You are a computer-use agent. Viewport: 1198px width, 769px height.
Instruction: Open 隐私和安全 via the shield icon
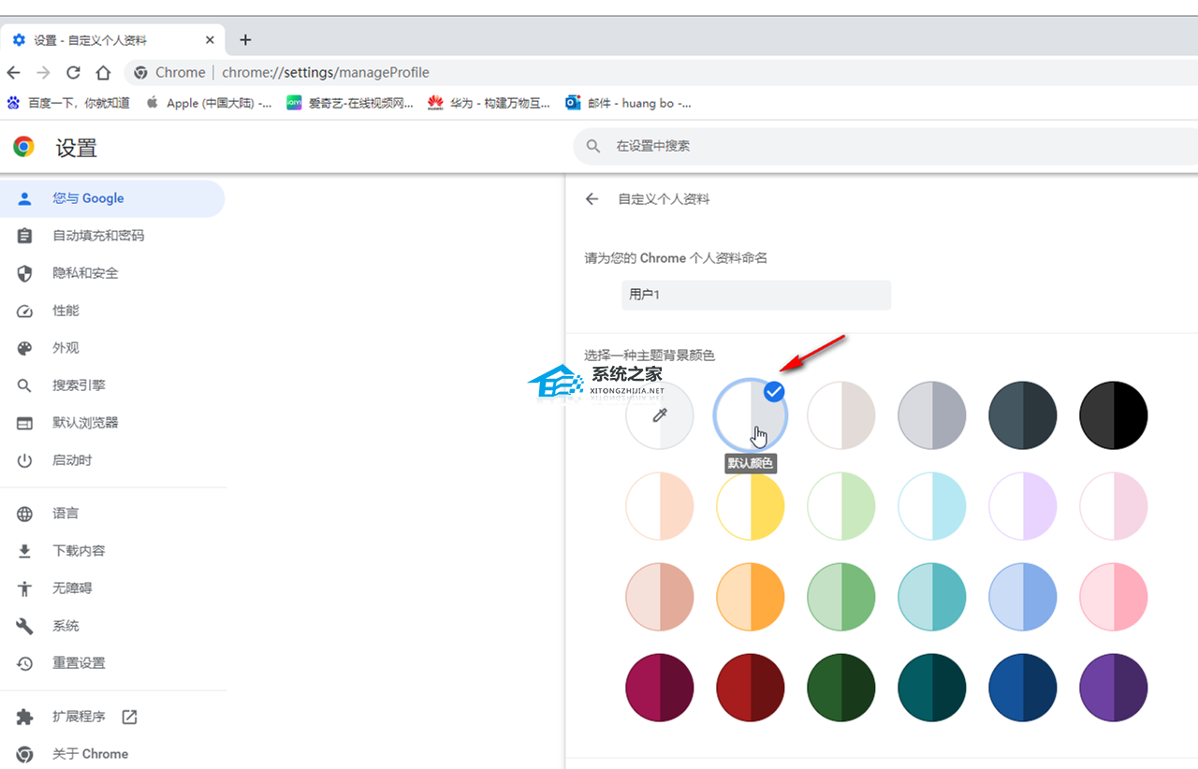24,273
